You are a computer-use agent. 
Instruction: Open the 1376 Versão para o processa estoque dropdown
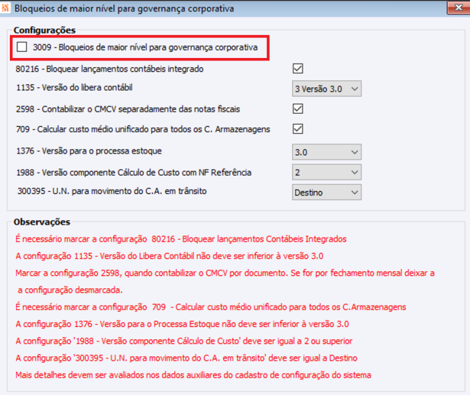click(327, 152)
